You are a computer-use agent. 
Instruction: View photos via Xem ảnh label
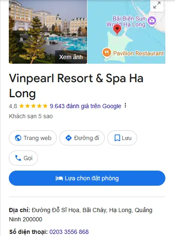tap(71, 57)
